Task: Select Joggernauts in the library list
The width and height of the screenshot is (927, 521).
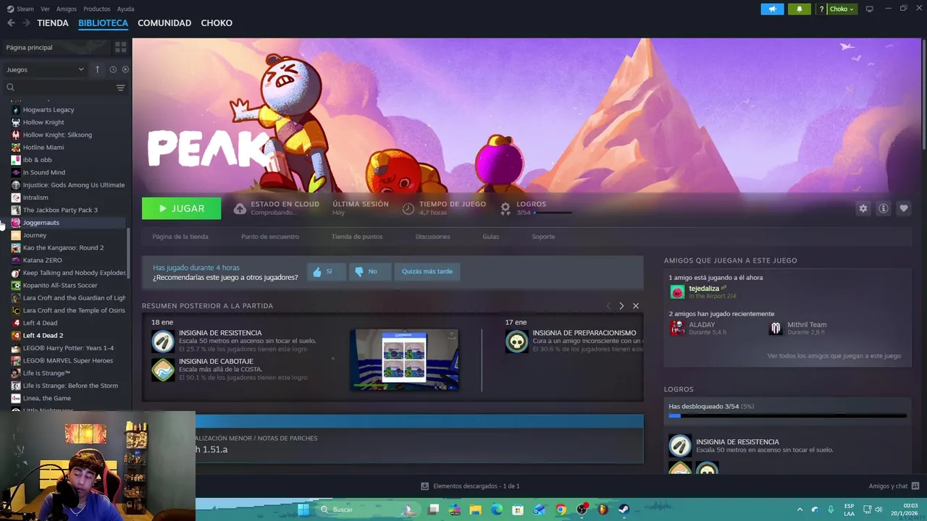Action: [41, 222]
